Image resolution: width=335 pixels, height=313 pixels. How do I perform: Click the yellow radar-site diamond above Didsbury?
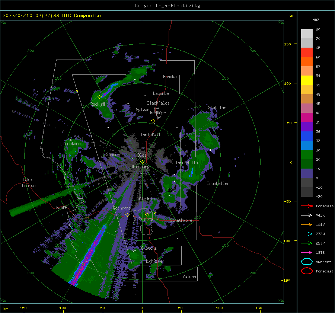(x=142, y=162)
